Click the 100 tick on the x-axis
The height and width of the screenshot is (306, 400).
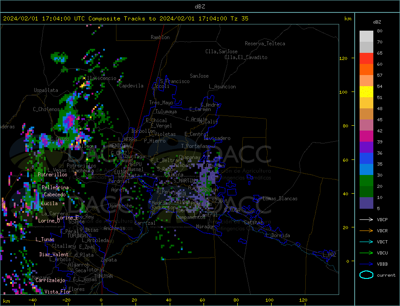[x=269, y=300]
